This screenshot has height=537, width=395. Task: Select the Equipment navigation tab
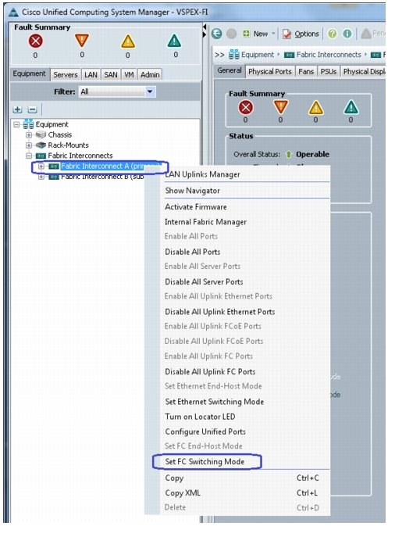click(30, 73)
